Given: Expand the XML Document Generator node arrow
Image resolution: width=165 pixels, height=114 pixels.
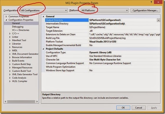Looking at the screenshot, I should pyautogui.click(x=10, y=54).
